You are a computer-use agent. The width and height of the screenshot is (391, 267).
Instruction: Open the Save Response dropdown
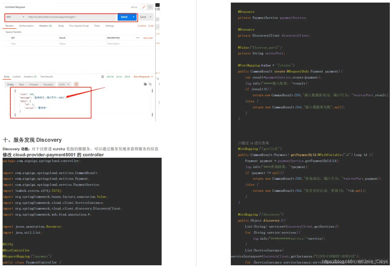click(143, 77)
